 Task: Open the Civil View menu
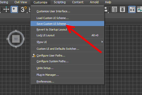click(21, 2)
